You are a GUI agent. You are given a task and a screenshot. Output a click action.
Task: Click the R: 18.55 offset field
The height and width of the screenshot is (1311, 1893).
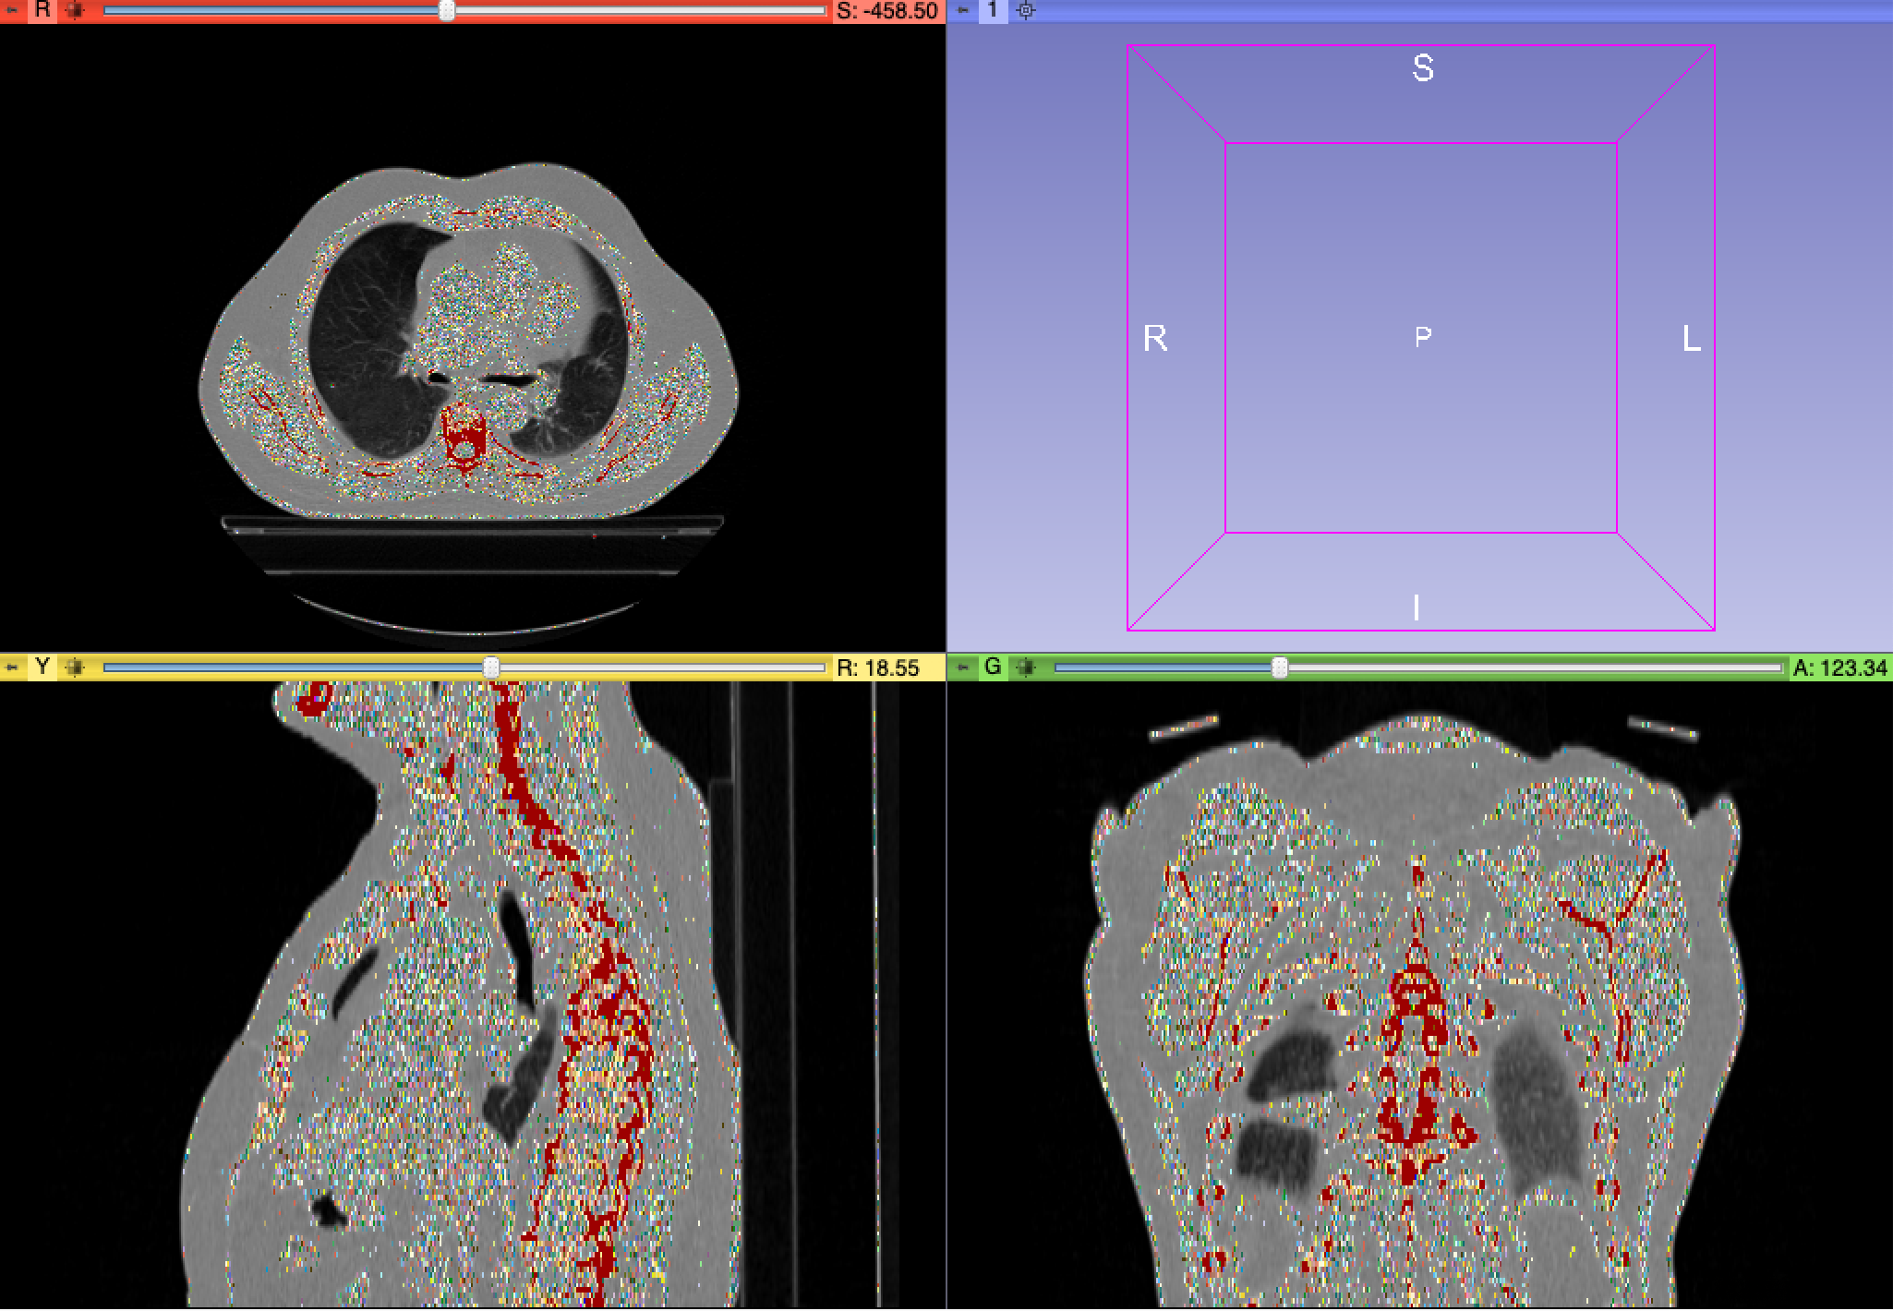(877, 667)
